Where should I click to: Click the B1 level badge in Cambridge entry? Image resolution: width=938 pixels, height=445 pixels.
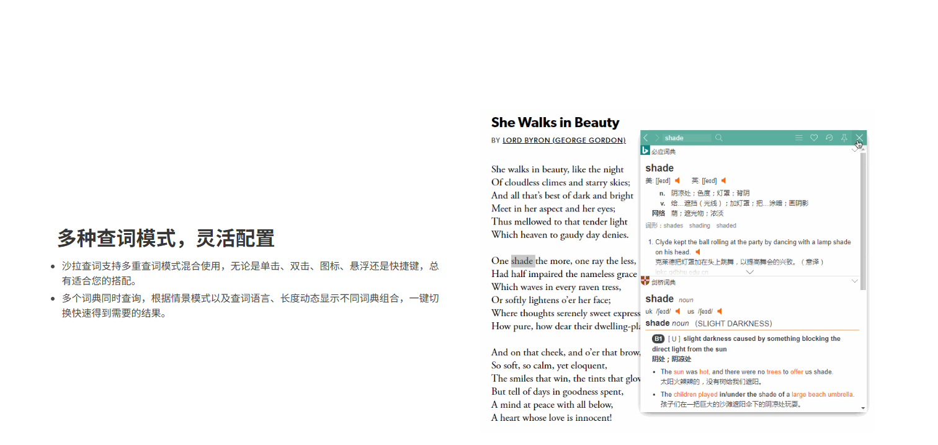pyautogui.click(x=658, y=339)
